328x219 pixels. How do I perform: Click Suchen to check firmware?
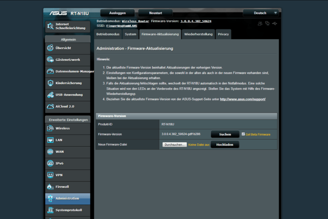coord(225,134)
